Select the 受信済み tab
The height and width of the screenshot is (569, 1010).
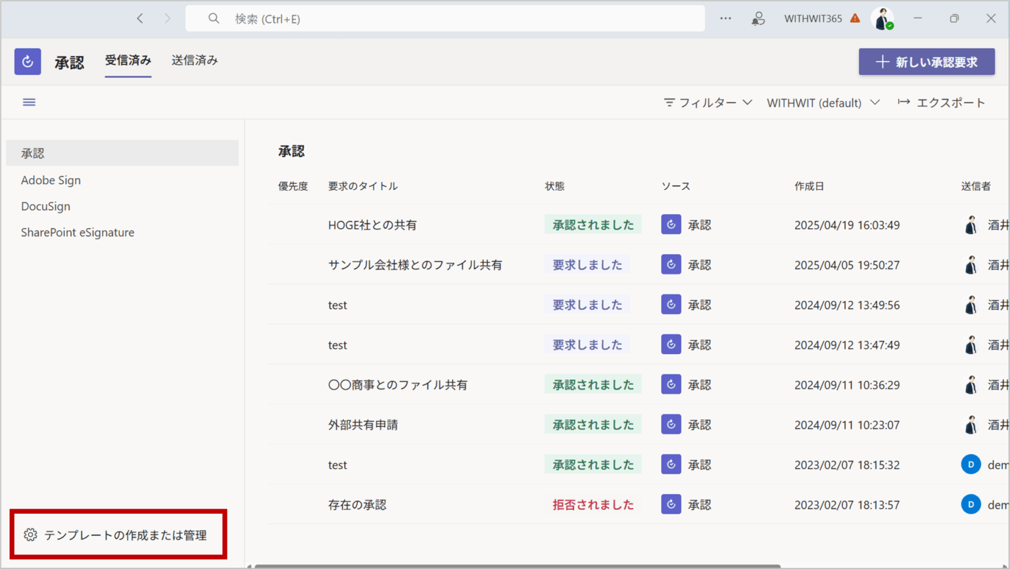128,60
